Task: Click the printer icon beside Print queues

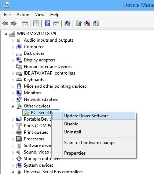Action: point(19,132)
